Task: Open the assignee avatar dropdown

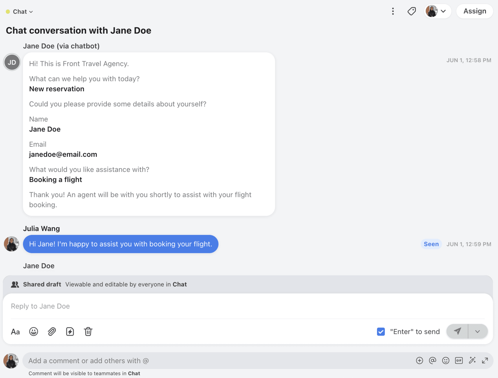Action: [x=437, y=11]
